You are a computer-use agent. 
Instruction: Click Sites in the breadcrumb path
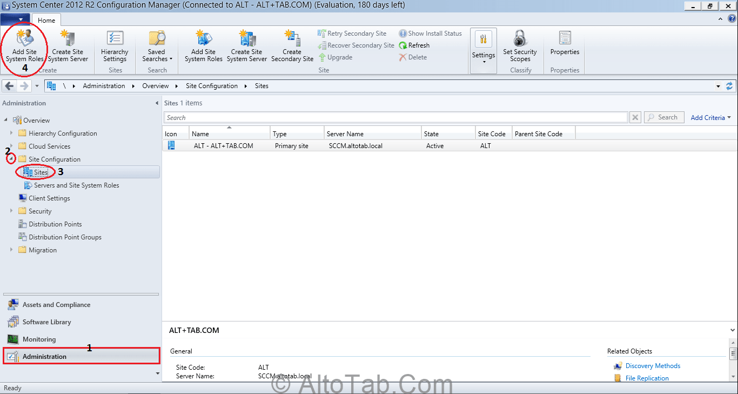[261, 86]
